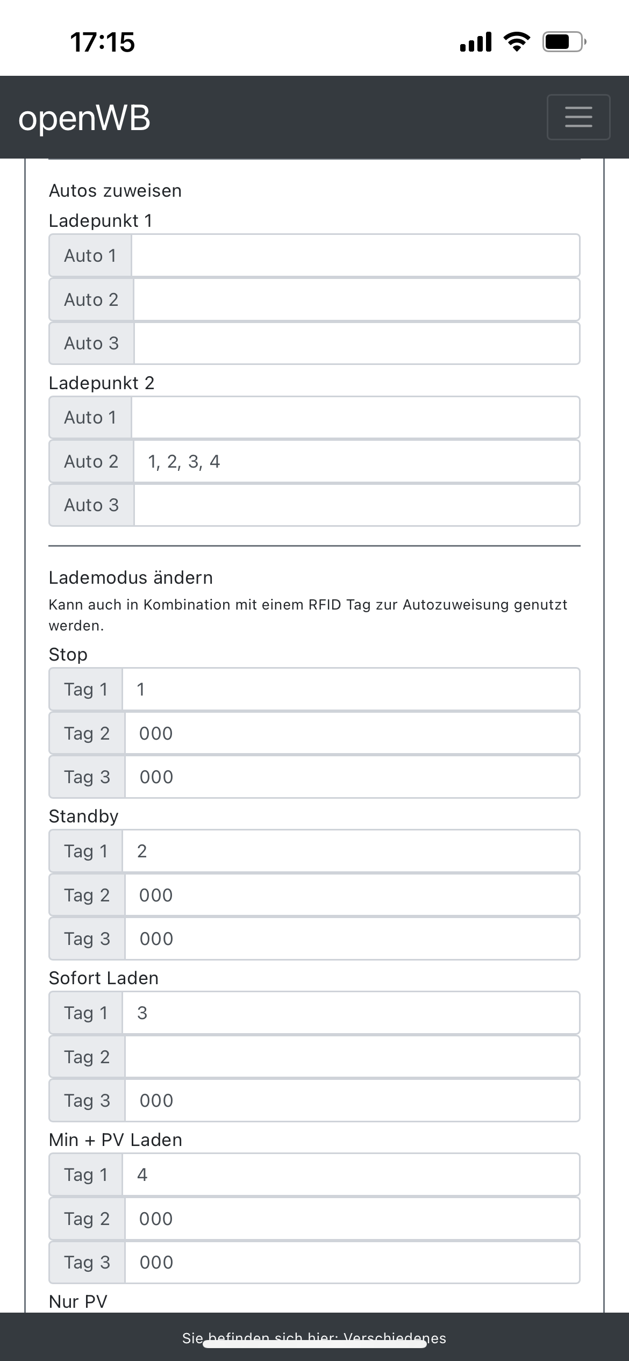The image size is (629, 1361).
Task: Focus Ladepunkt 1 Auto 2 field
Action: coord(356,299)
